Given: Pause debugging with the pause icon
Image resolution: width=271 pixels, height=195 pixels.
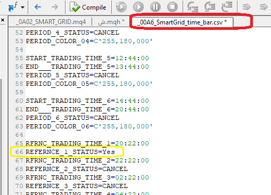Looking at the screenshot, I should (x=155, y=7).
